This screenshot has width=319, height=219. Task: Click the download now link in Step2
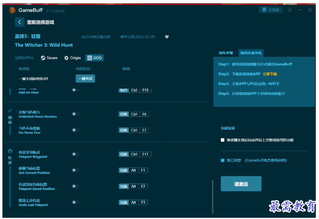(x=270, y=74)
